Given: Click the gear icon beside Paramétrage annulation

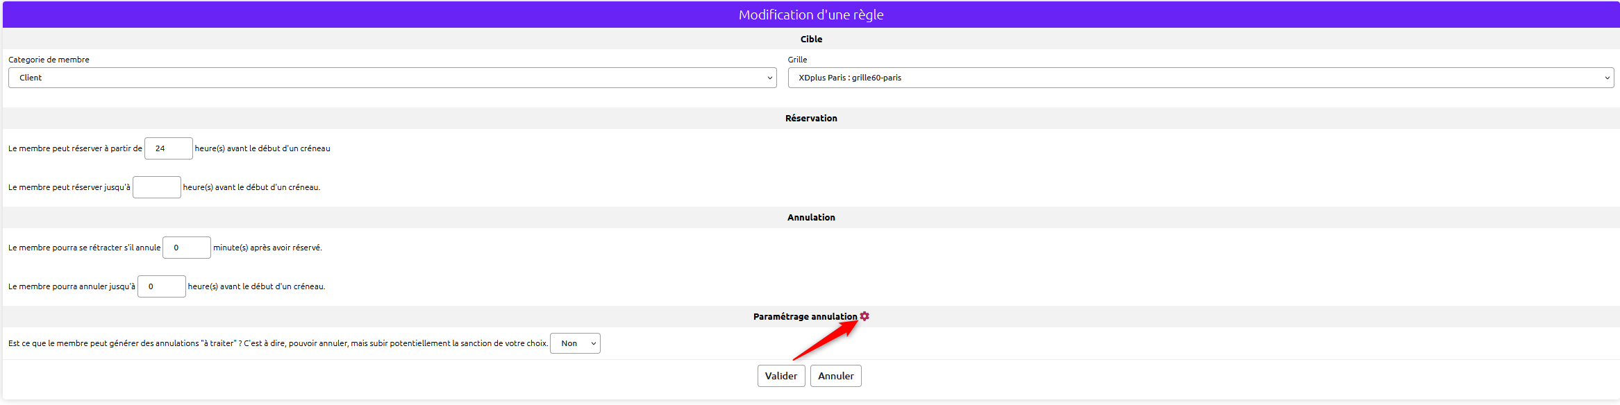Looking at the screenshot, I should (865, 316).
